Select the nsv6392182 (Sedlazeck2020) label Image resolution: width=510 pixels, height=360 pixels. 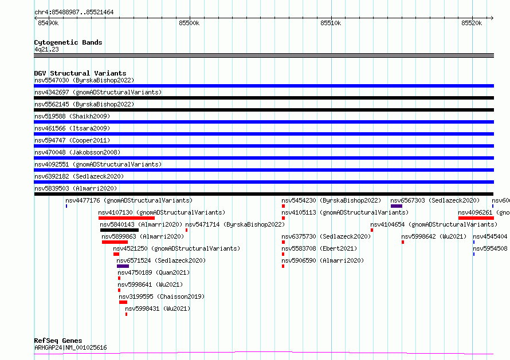click(79, 176)
